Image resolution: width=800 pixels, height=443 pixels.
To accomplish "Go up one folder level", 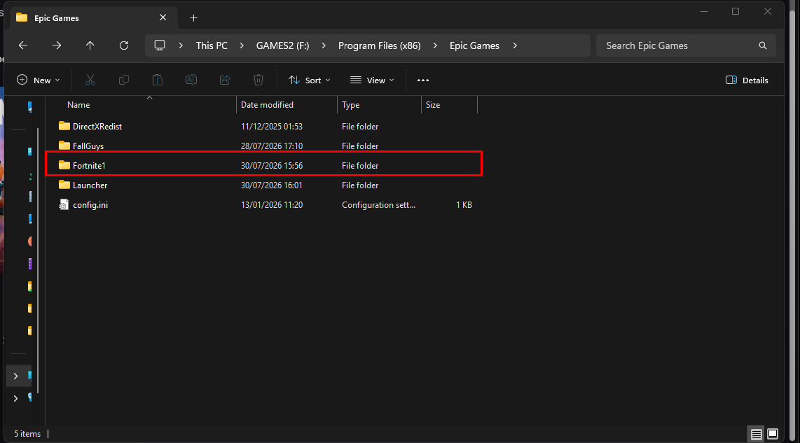I will tap(90, 45).
